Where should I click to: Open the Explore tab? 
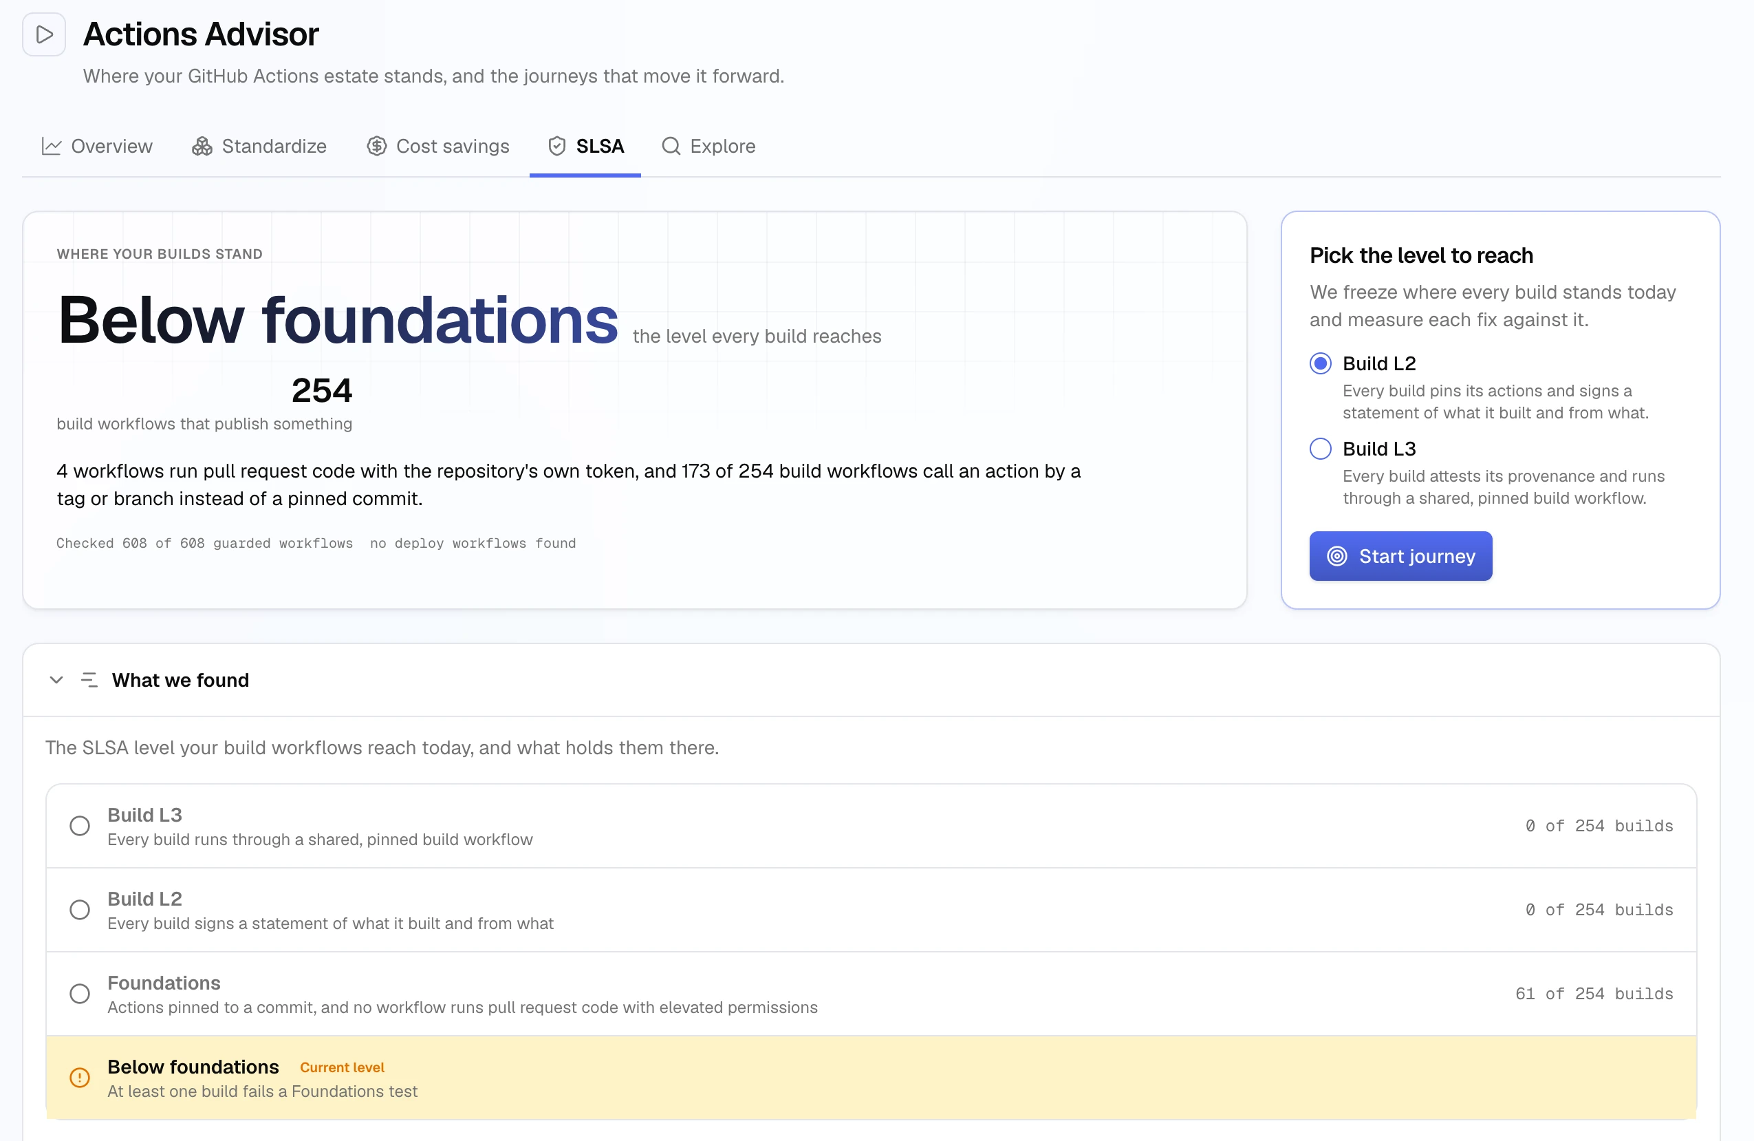click(x=708, y=146)
